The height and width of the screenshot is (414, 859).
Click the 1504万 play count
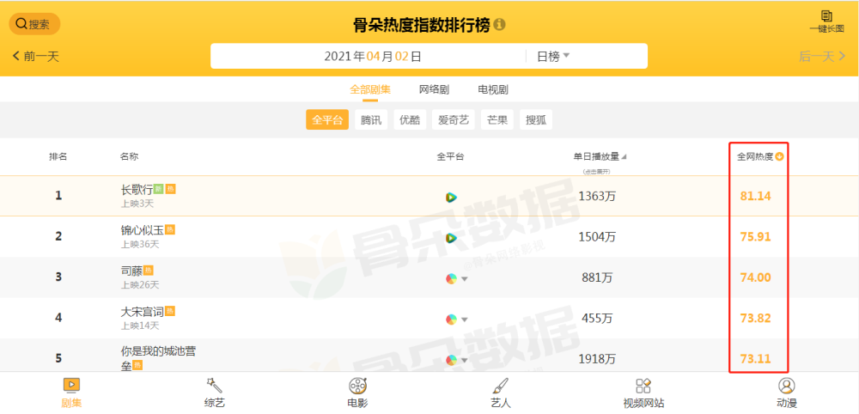597,236
